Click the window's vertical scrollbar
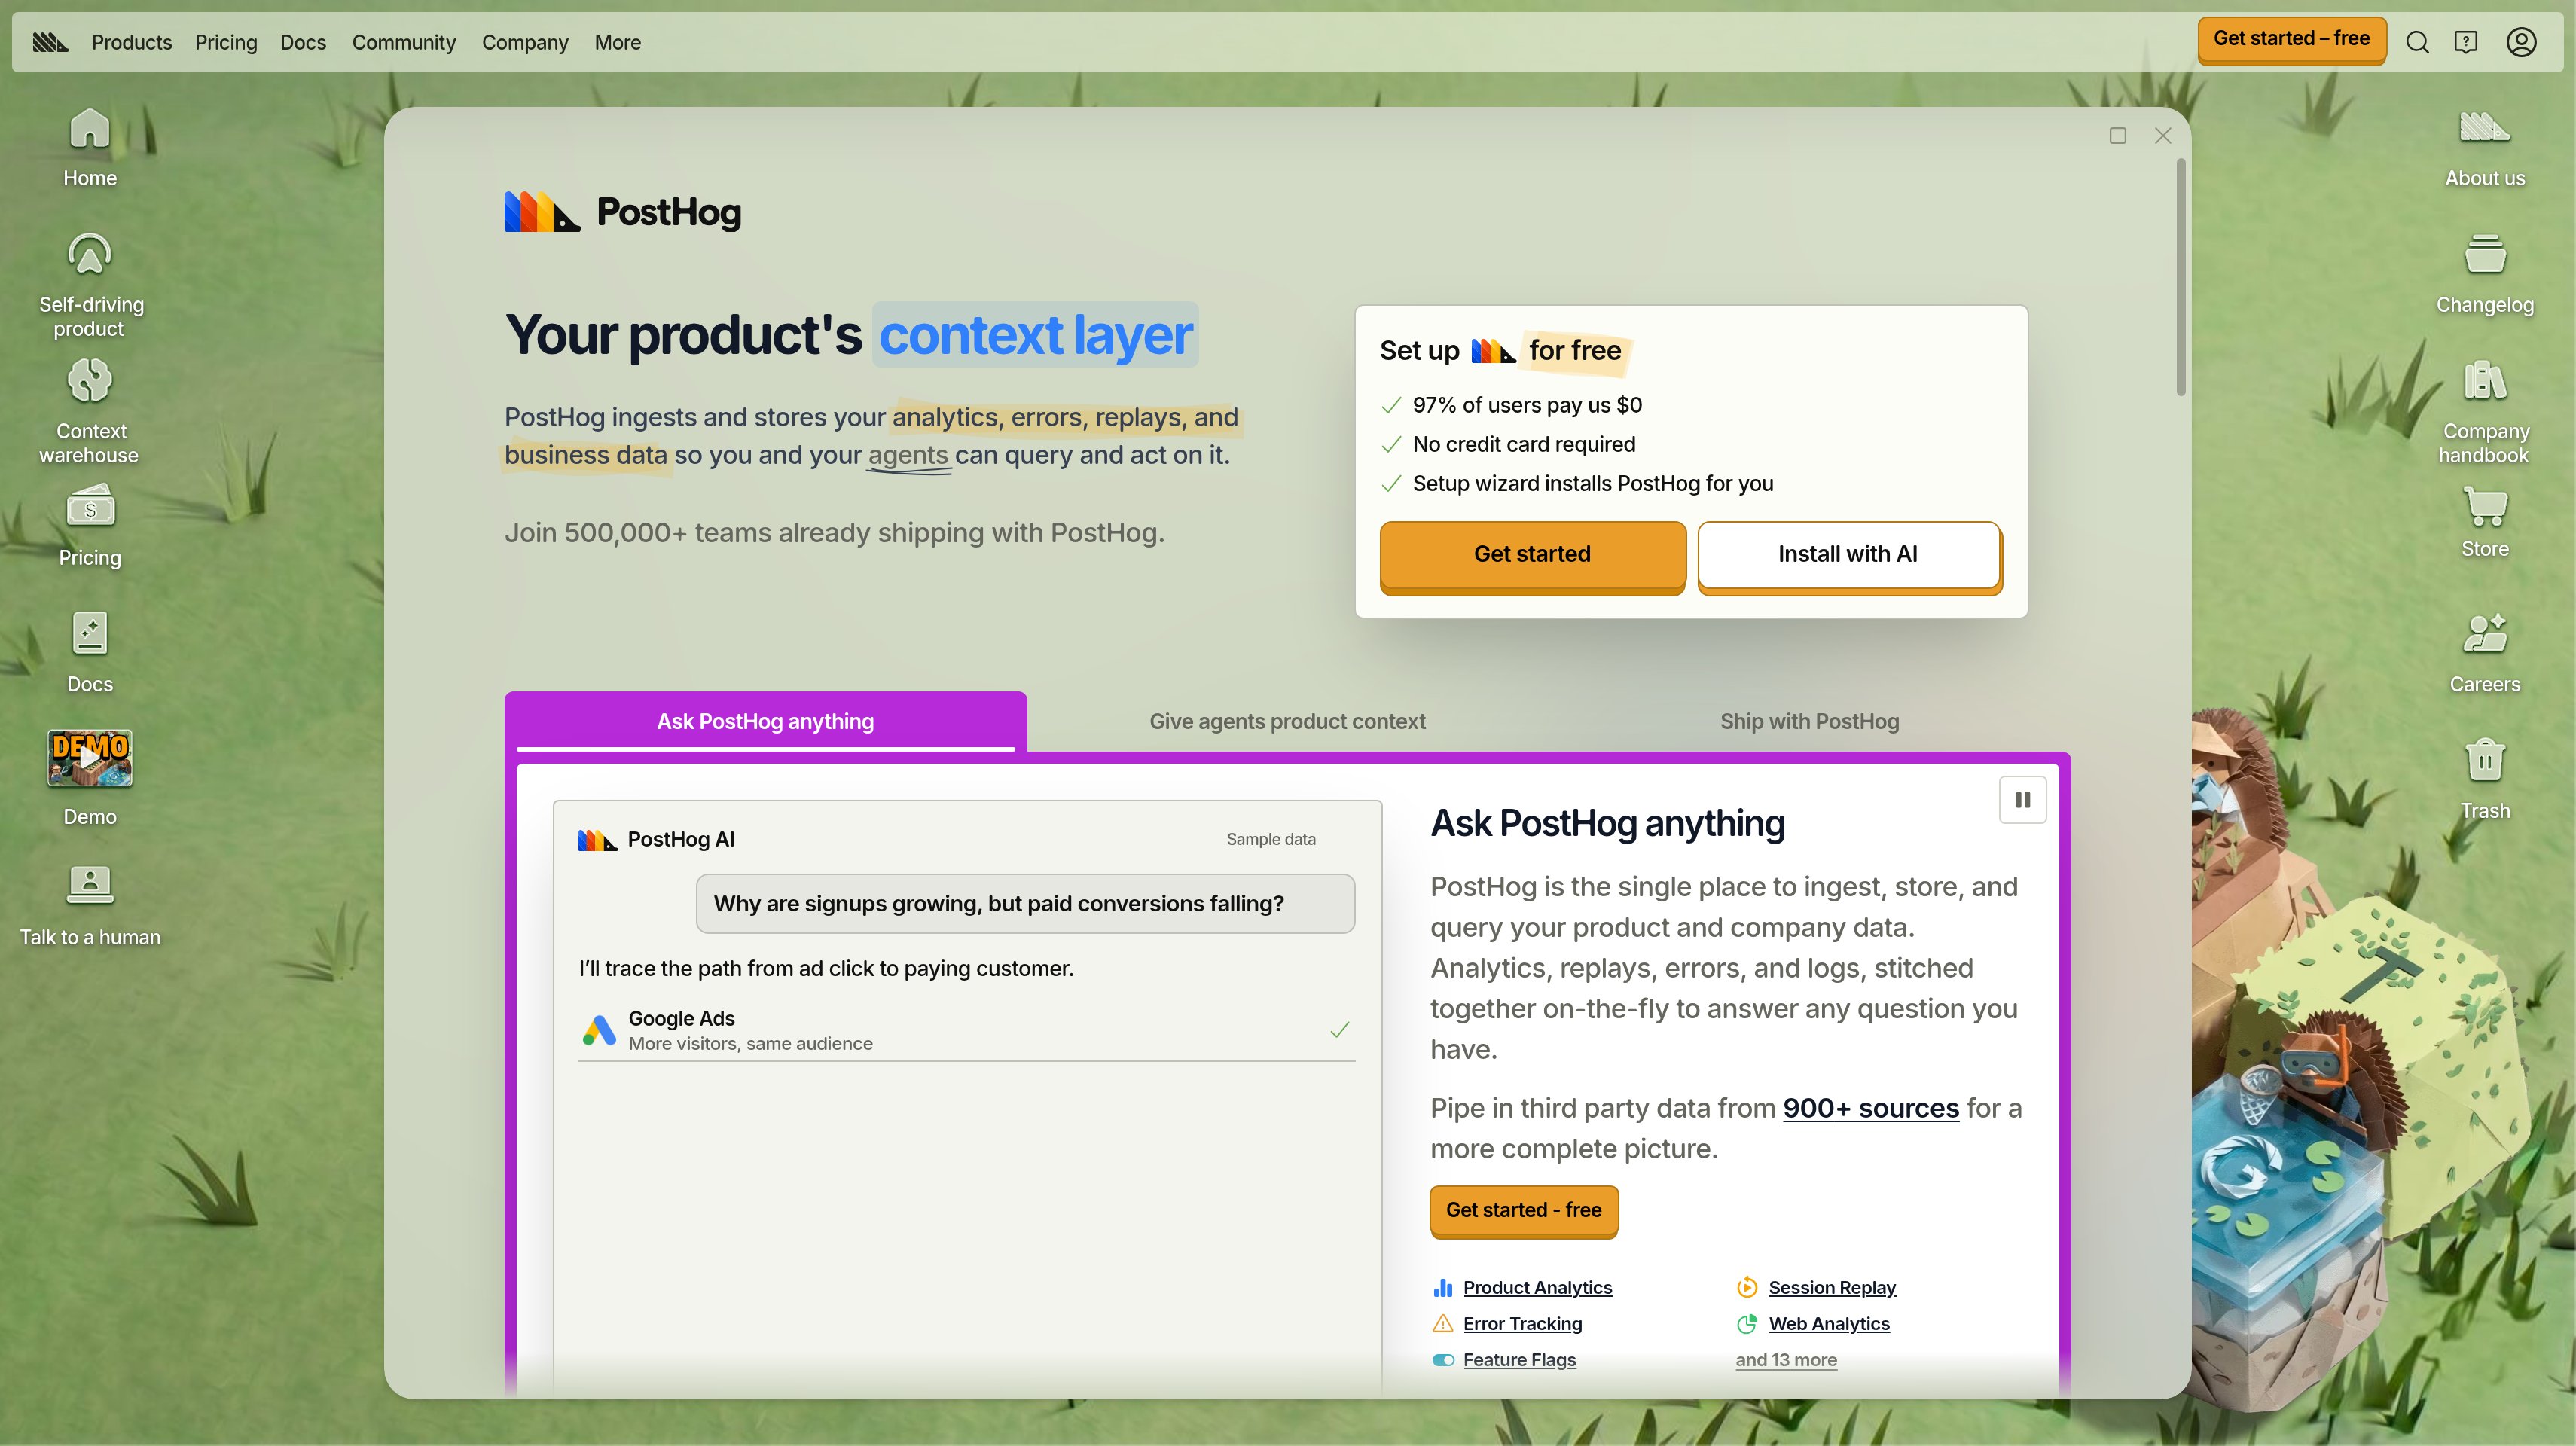 click(x=2180, y=278)
